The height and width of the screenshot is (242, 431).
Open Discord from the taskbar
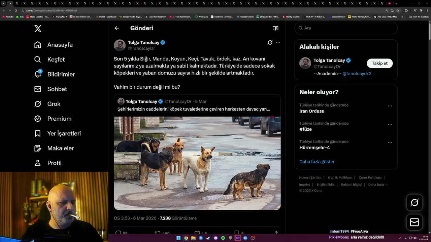click(x=215, y=238)
